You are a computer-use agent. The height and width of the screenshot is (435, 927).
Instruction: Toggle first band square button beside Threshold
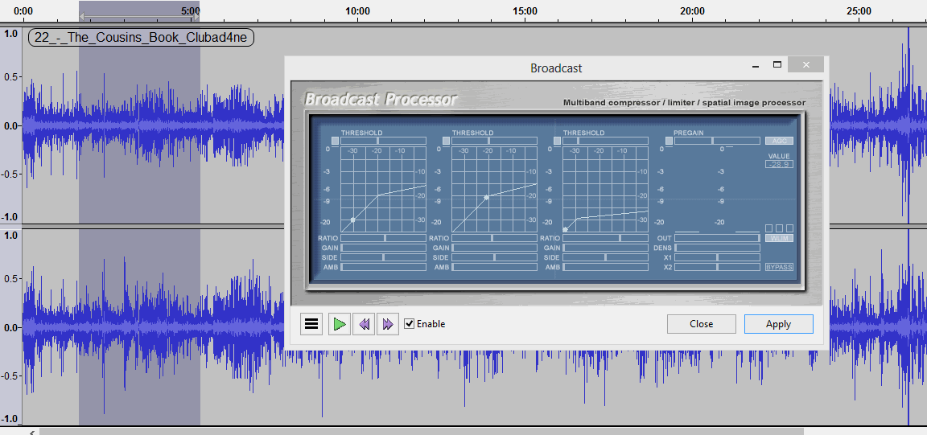pyautogui.click(x=336, y=141)
